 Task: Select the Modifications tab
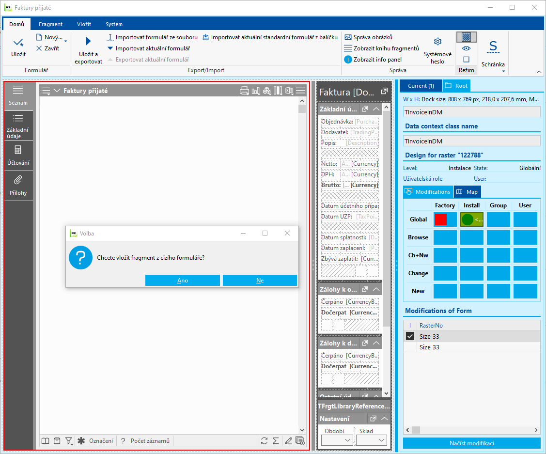pyautogui.click(x=428, y=192)
